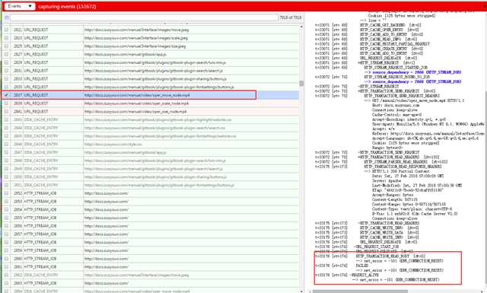487x293 pixels.
Task: Select the HTTP_STREAM_JOB row 2857
Action: pos(151,234)
